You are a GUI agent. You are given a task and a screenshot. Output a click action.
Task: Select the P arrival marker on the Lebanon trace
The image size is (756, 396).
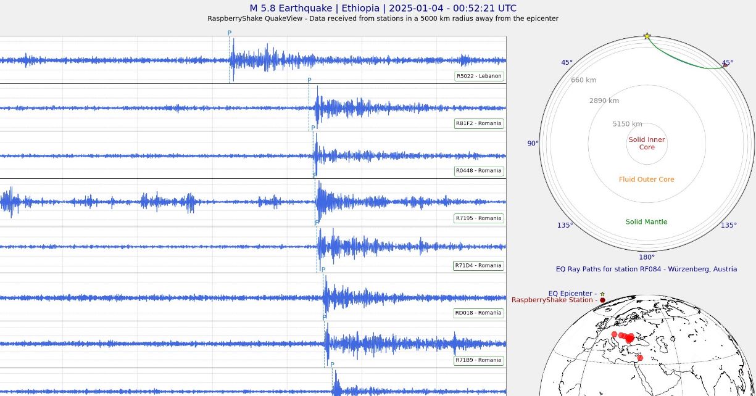(x=230, y=33)
